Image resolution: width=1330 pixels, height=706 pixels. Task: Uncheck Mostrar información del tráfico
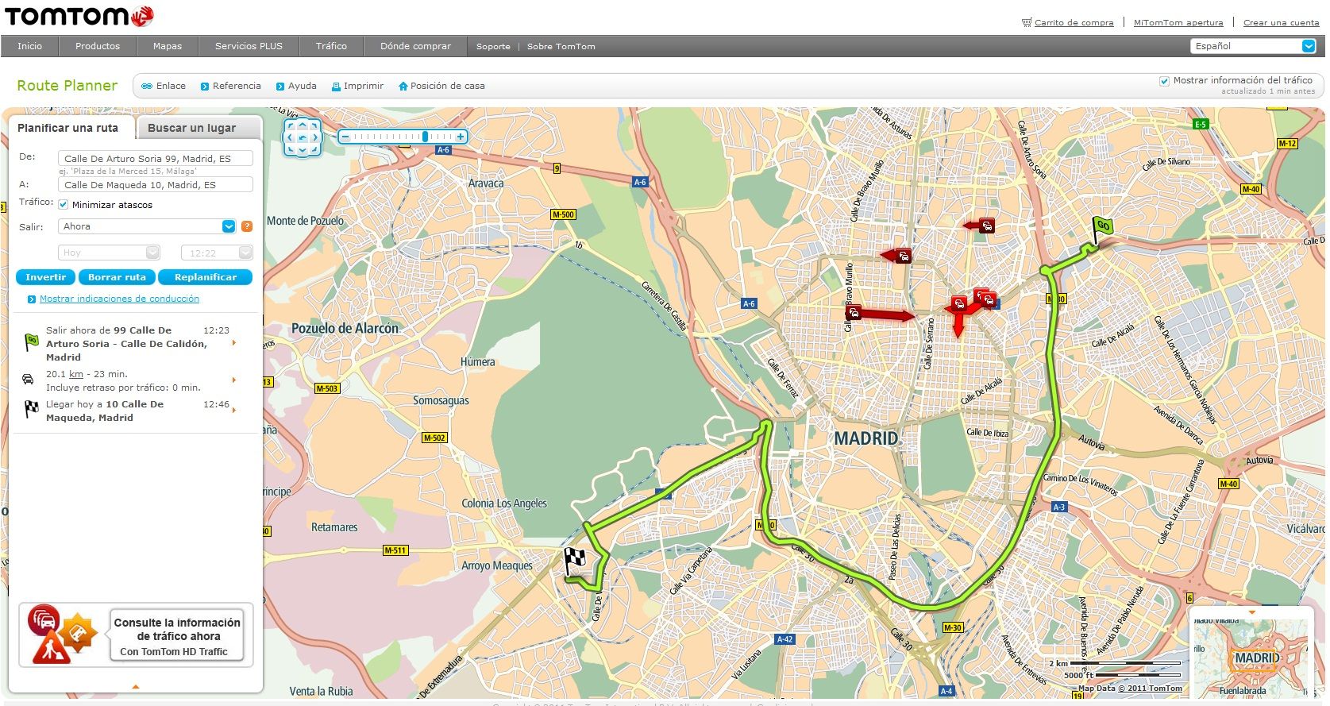[x=1164, y=81]
